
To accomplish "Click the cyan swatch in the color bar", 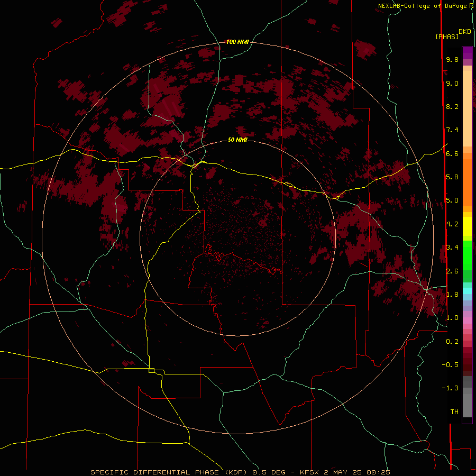I will (467, 290).
